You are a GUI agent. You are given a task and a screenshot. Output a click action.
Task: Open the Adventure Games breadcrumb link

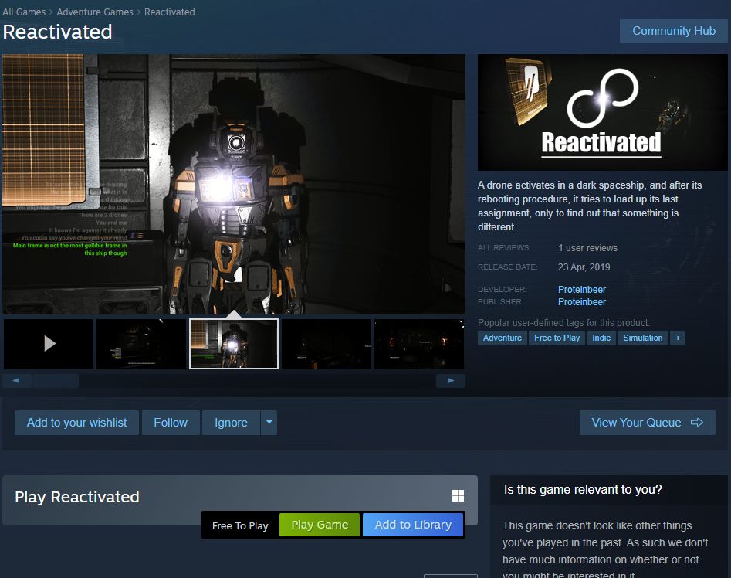pos(95,12)
